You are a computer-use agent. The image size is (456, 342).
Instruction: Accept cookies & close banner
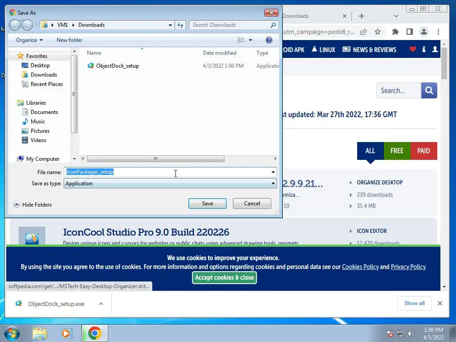pos(224,278)
